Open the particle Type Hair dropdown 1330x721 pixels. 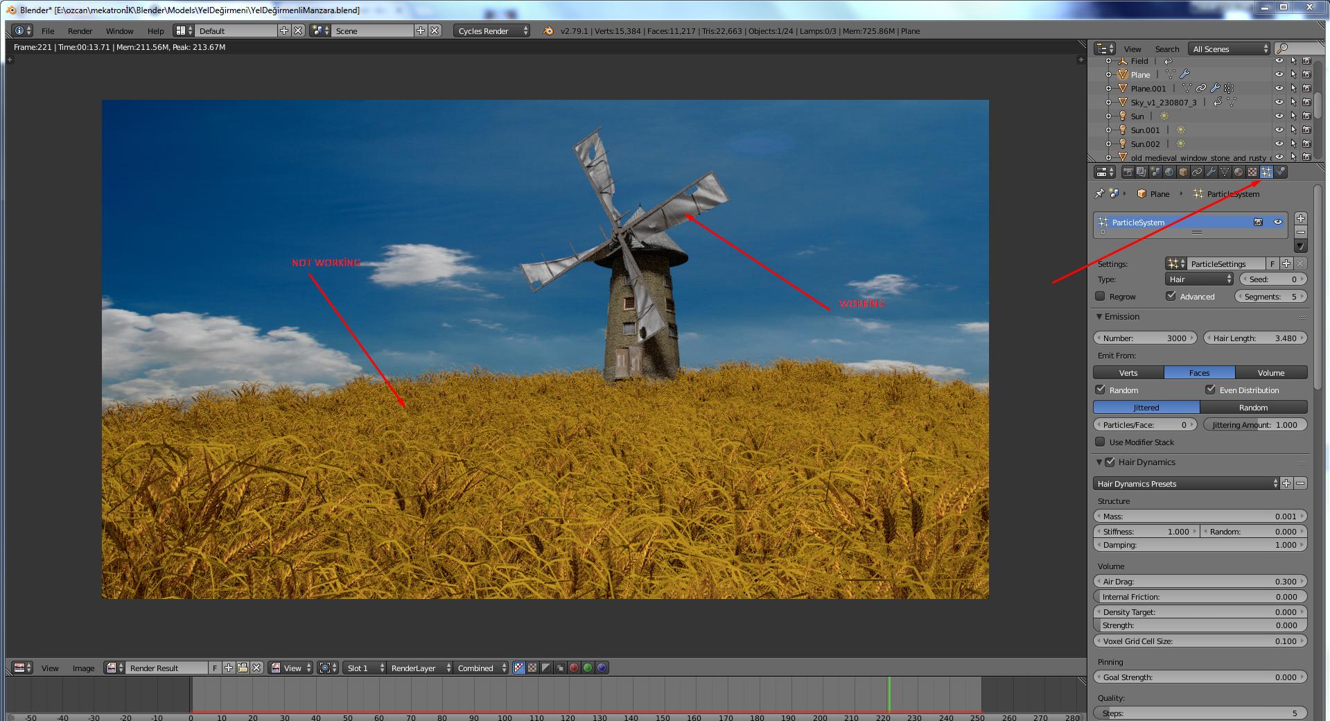pyautogui.click(x=1199, y=279)
